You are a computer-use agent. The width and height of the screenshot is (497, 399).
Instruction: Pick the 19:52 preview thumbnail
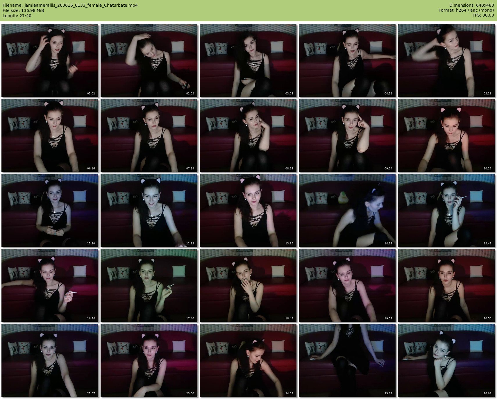pos(347,285)
